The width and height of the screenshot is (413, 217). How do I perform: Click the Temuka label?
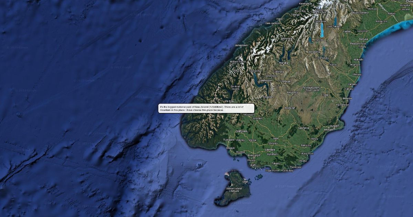363,39
